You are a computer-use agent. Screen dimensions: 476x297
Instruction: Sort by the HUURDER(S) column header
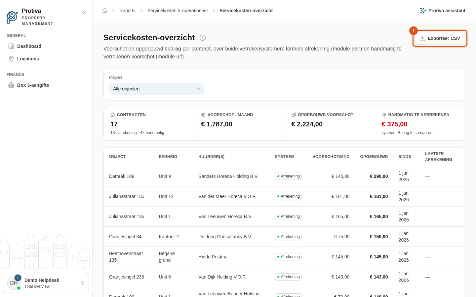point(211,157)
